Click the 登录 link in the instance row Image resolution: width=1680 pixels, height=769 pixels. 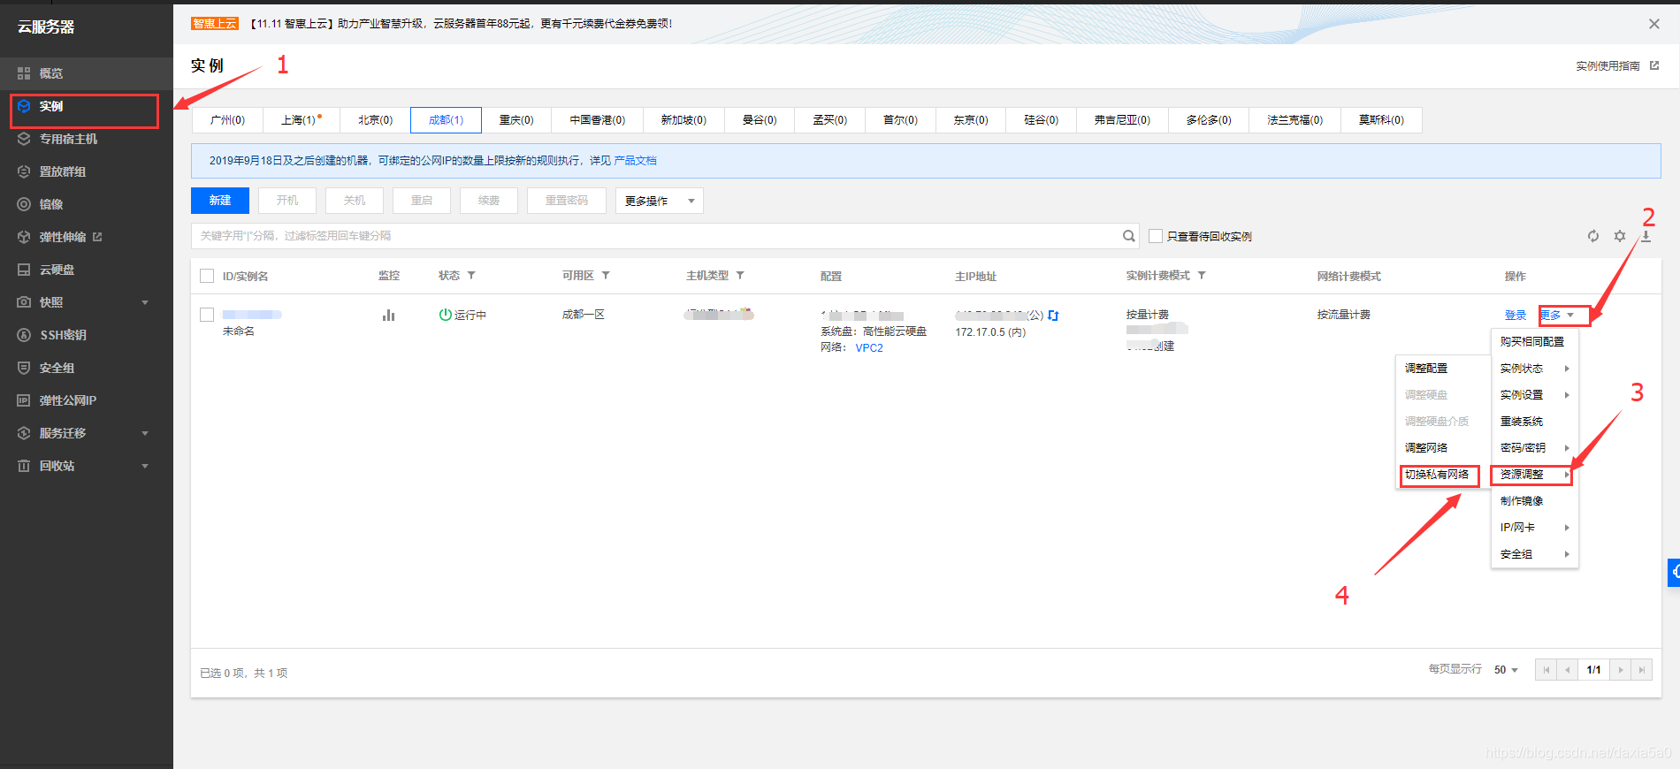1516,316
